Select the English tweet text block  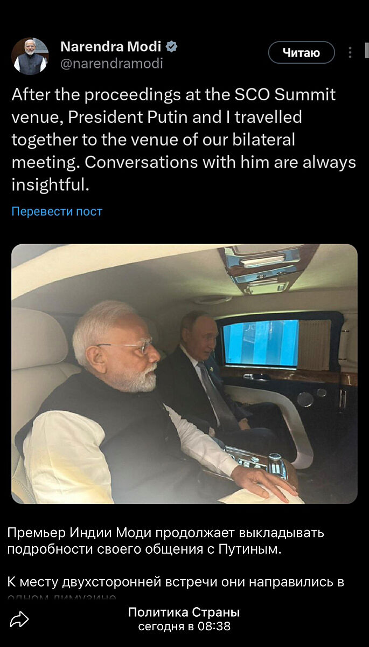pos(184,140)
